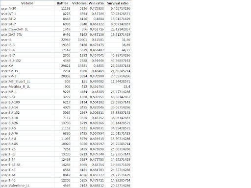Select the ussr:SU-85 vehicle cell
The height and width of the screenshot is (188, 251).
[x=27, y=144]
